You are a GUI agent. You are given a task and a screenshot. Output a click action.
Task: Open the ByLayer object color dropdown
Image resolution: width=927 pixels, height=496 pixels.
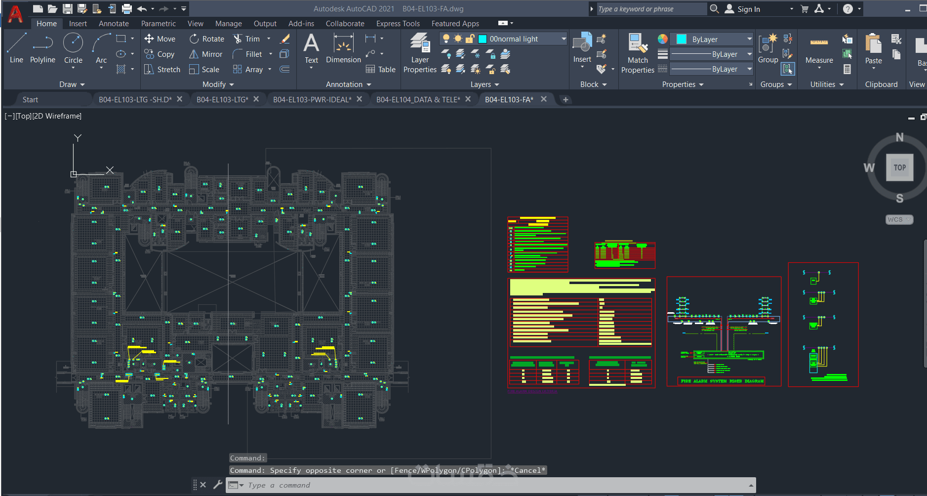point(749,40)
